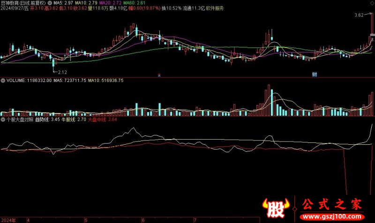The height and width of the screenshot is (223, 375).
Task: Open the dropdown arrow beside 豆神教育 title
Action: (50, 3)
